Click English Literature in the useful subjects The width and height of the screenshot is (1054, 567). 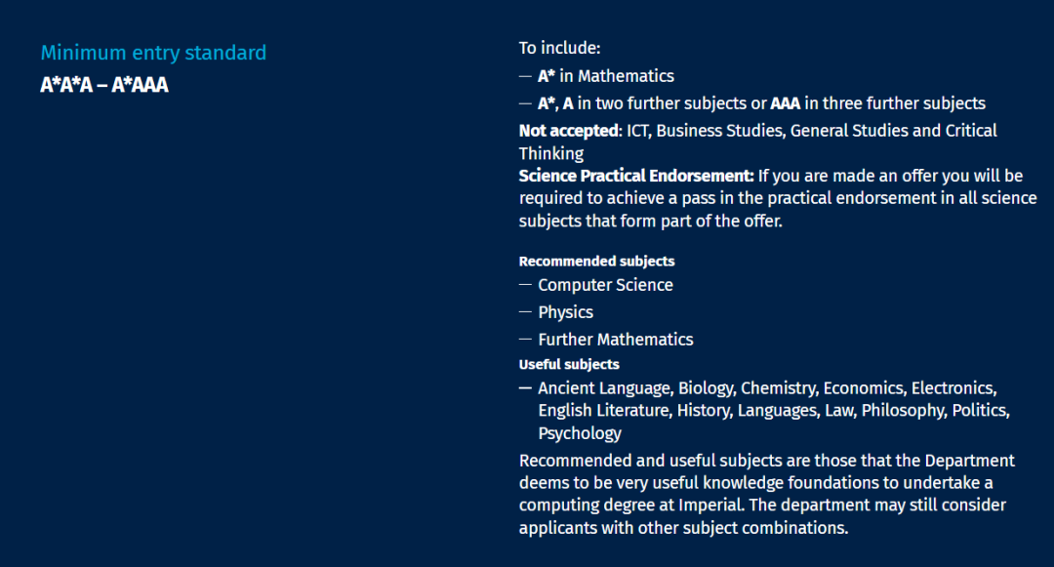[x=603, y=411]
